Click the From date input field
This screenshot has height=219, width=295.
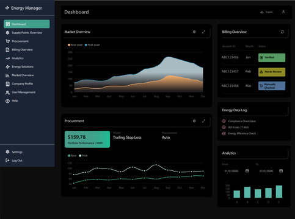point(236,171)
